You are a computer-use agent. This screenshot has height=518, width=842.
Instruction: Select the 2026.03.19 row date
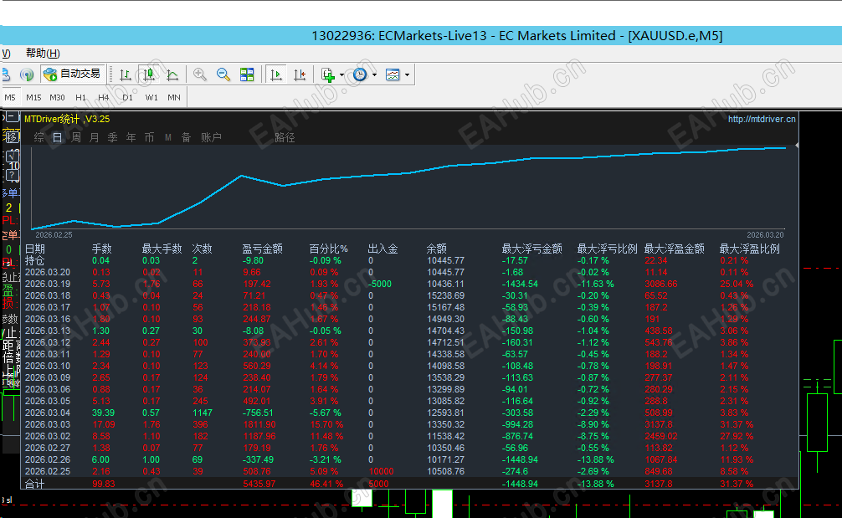(x=47, y=284)
